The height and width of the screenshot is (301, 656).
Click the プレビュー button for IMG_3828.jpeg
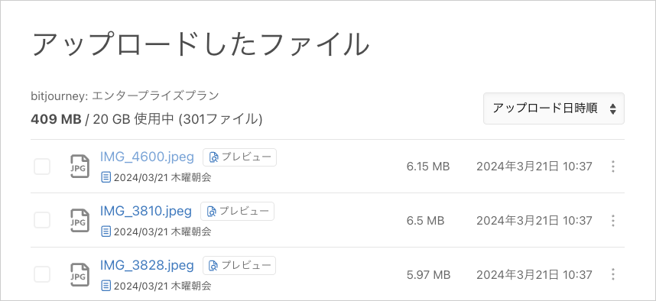tap(240, 265)
